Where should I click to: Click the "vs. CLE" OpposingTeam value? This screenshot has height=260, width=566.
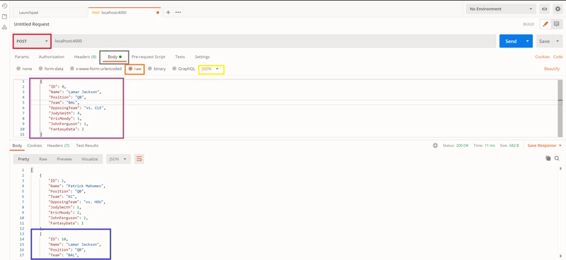click(94, 108)
